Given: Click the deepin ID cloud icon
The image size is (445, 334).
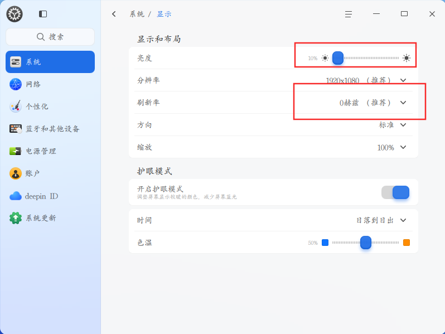Looking at the screenshot, I should (16, 196).
